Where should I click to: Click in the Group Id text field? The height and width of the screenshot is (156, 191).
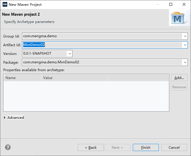(x=101, y=36)
